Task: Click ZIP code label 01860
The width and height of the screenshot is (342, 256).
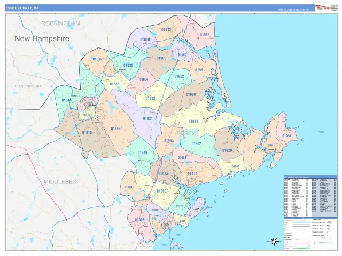Action: coord(145,39)
